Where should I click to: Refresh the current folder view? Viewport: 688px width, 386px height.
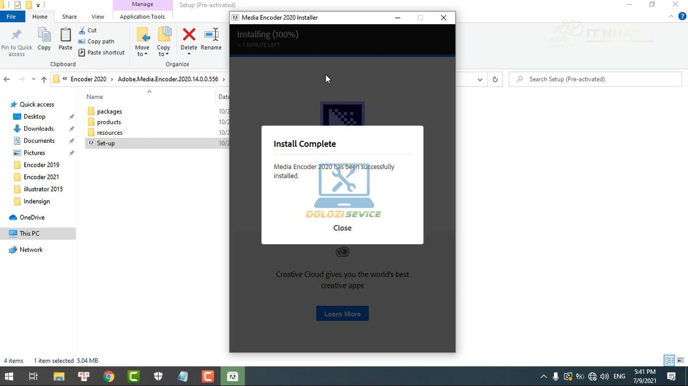click(x=495, y=79)
